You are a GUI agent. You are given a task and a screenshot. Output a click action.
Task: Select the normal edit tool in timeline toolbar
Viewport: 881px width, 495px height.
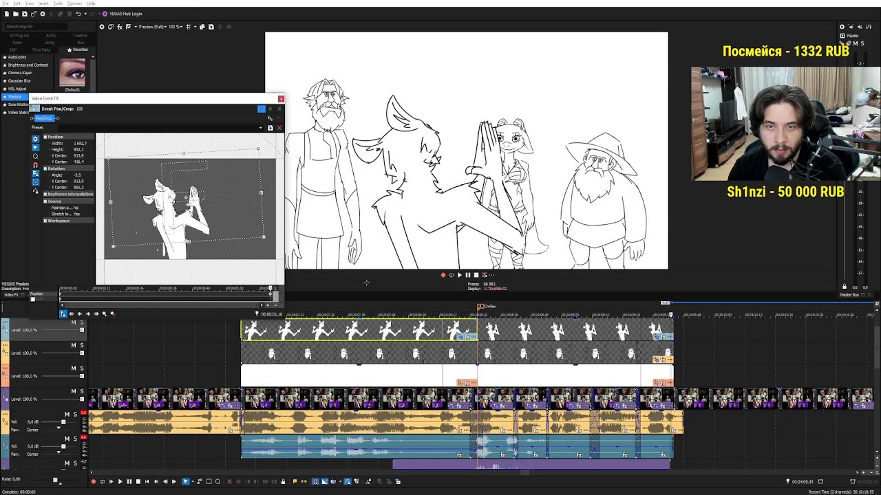click(x=185, y=481)
